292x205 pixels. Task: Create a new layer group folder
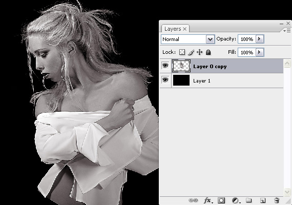coord(248,200)
